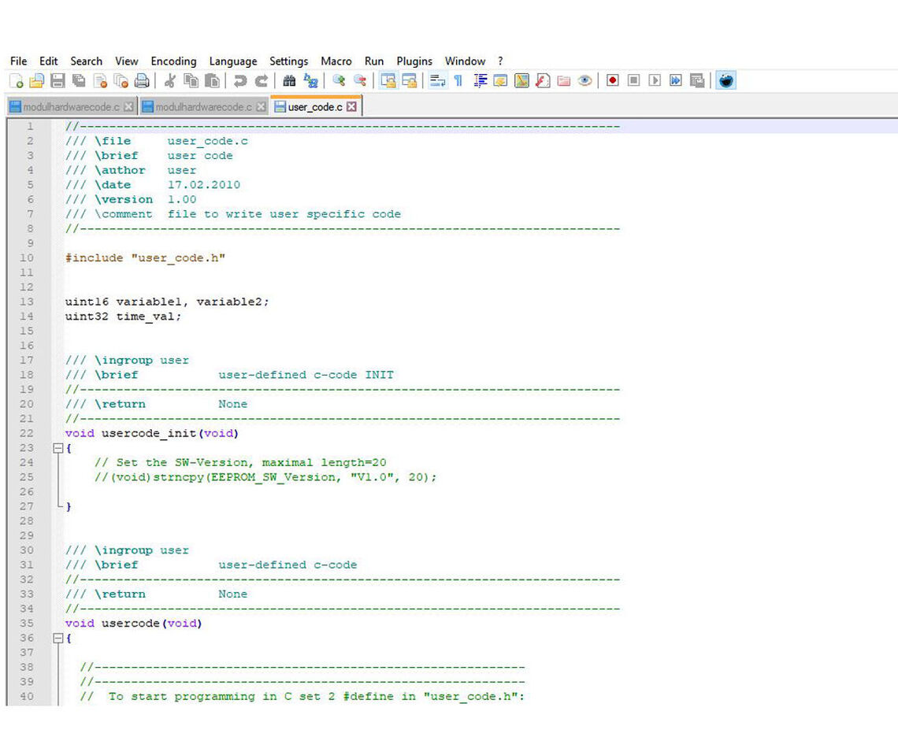Paste from the clipboard

point(210,80)
